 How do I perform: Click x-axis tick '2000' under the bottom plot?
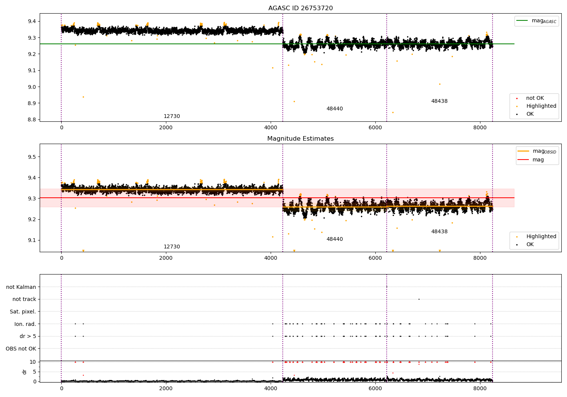[x=166, y=389]
